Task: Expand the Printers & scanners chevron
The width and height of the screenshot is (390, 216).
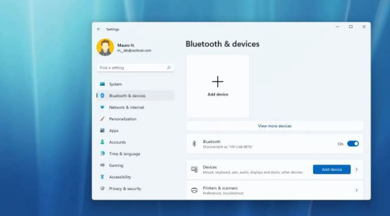Action: click(357, 190)
